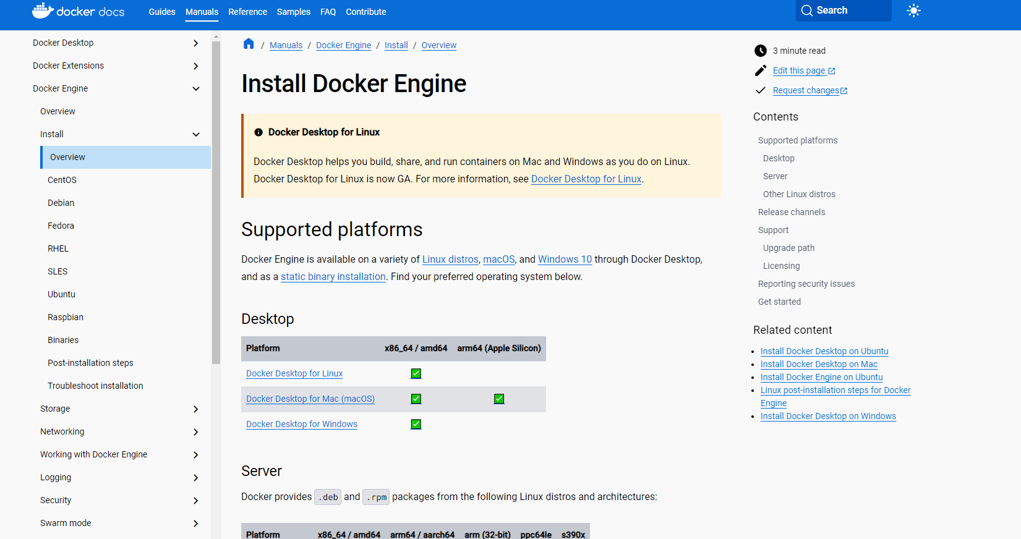Image resolution: width=1021 pixels, height=539 pixels.
Task: Click the Search input field
Action: coord(844,11)
